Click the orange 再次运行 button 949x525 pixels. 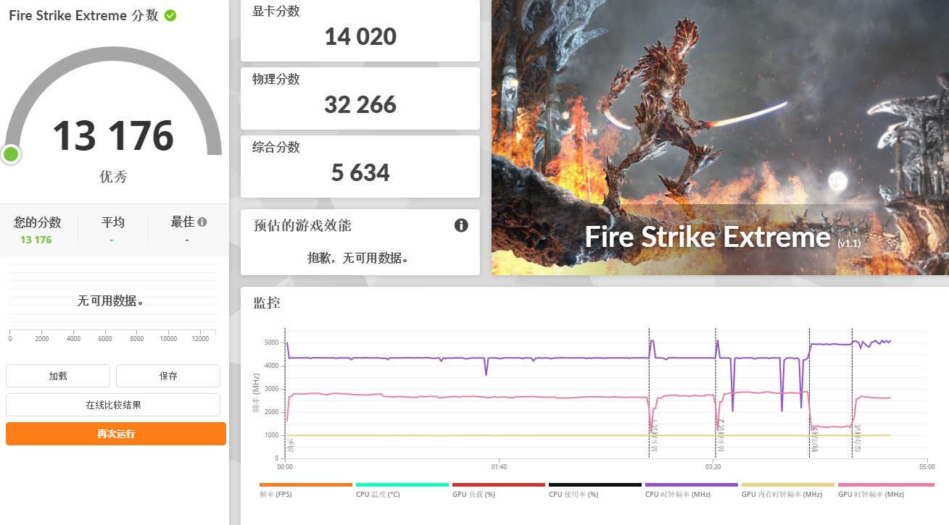pos(115,434)
